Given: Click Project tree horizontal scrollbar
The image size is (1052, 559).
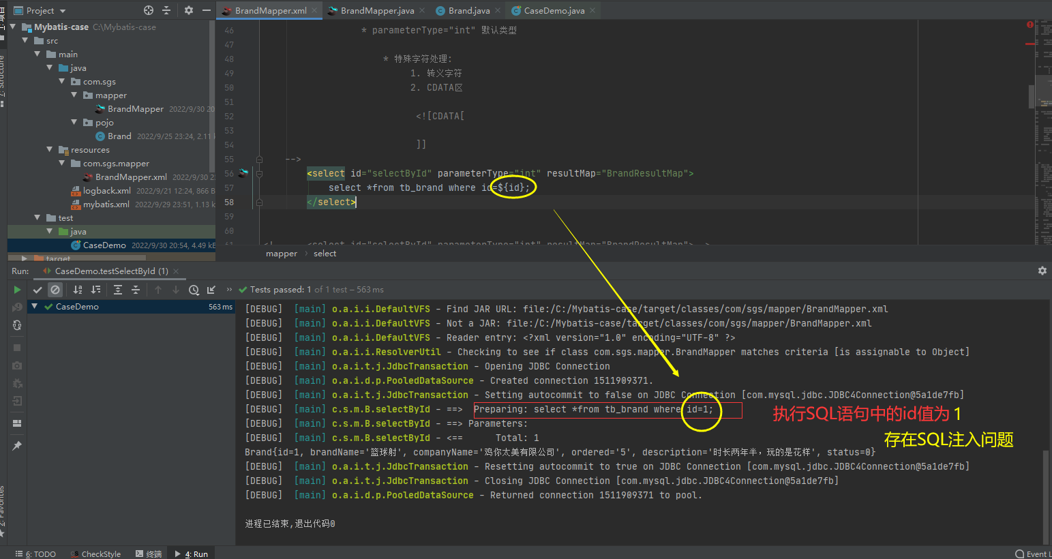Looking at the screenshot, I should point(77,258).
